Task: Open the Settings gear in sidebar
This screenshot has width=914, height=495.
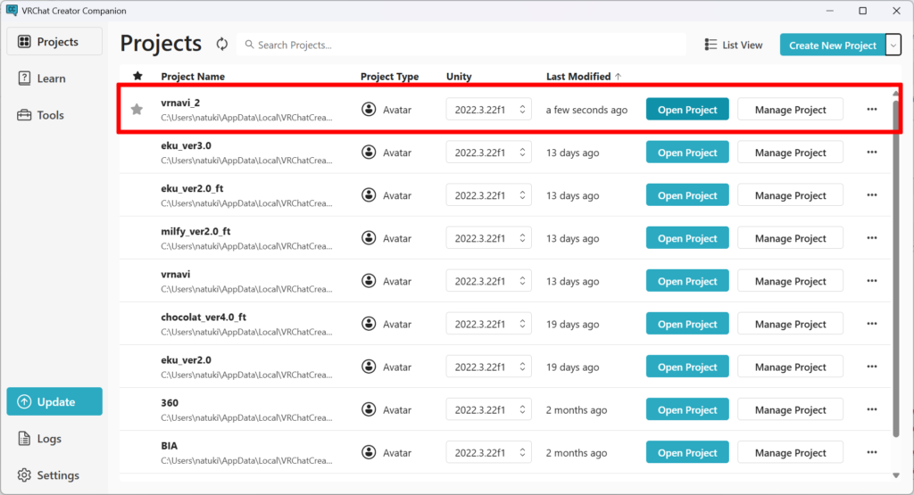Action: pyautogui.click(x=54, y=475)
